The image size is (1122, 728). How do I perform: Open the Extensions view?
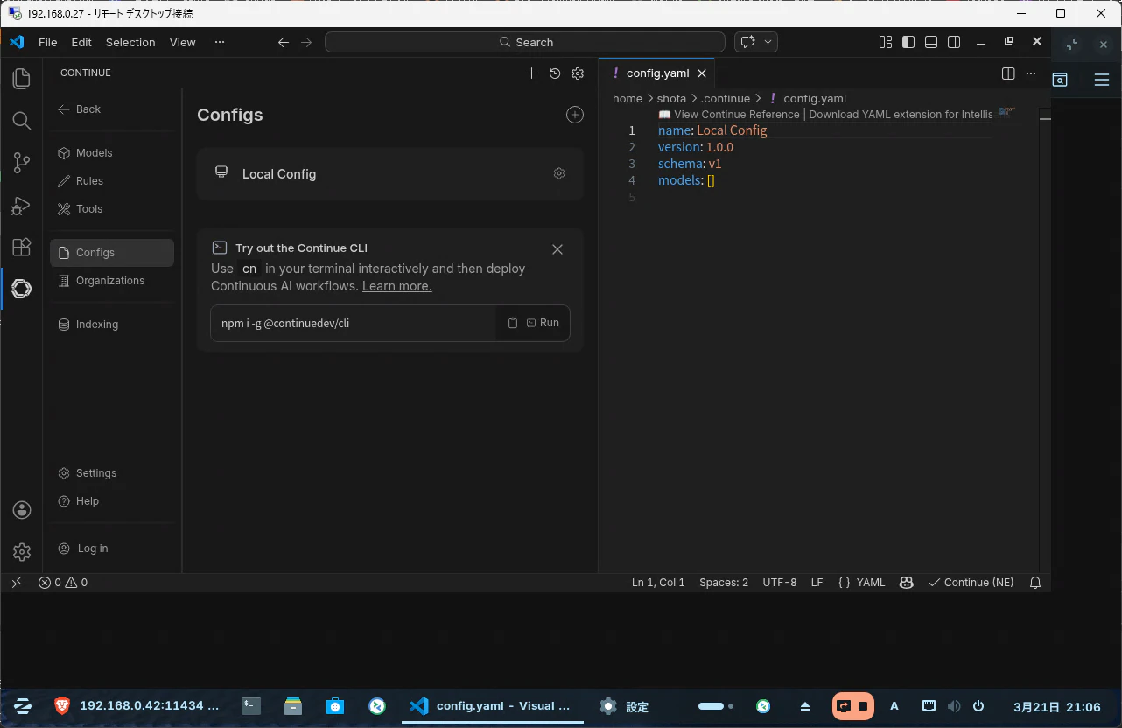22,247
